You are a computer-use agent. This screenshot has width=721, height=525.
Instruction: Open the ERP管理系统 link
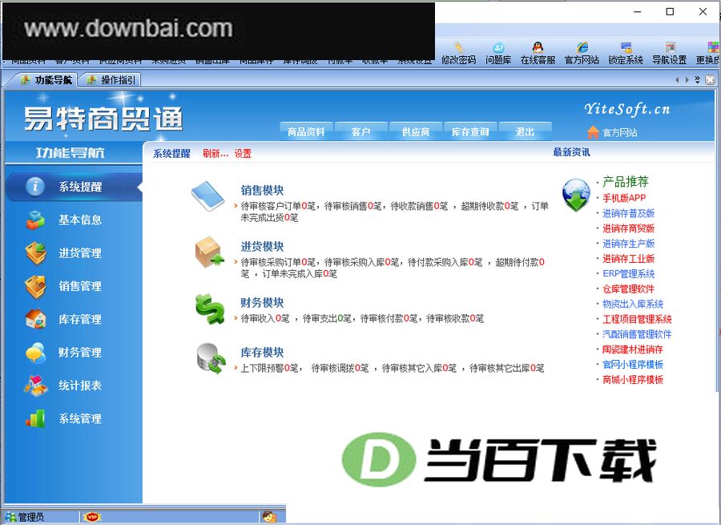click(x=628, y=274)
